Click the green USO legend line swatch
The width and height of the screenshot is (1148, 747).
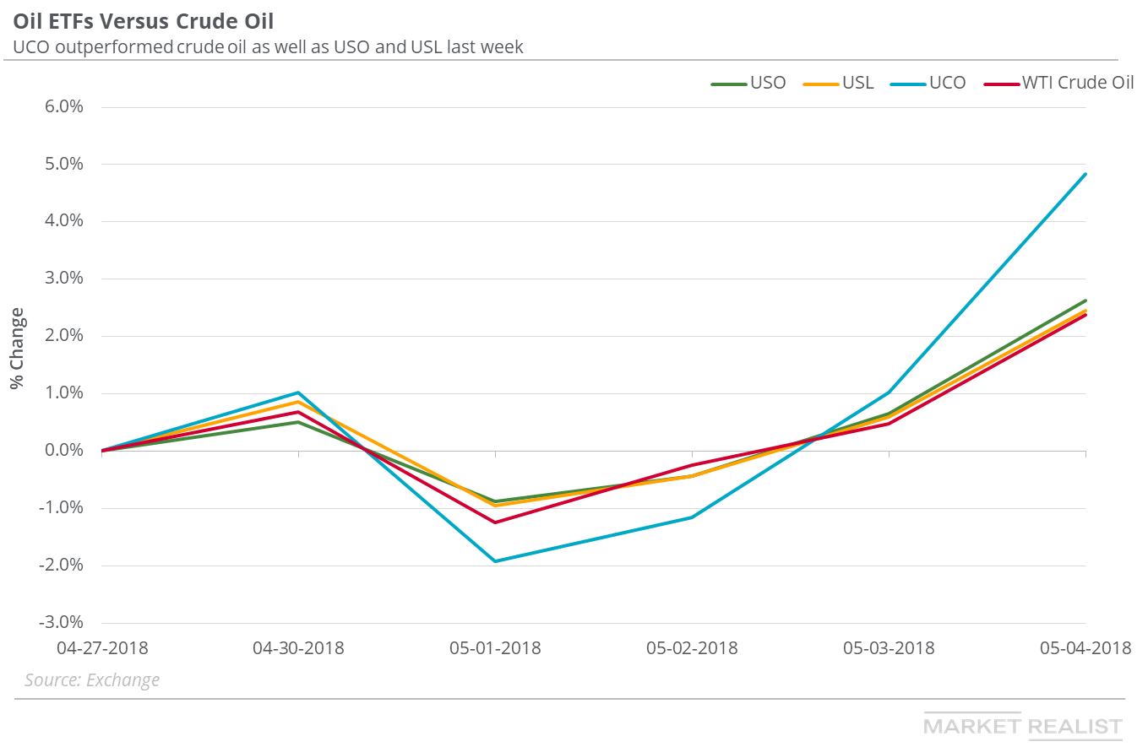tap(728, 83)
